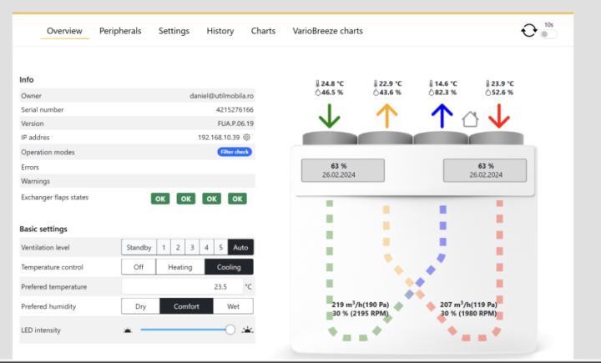
Task: Open the Charts tab
Action: point(263,31)
